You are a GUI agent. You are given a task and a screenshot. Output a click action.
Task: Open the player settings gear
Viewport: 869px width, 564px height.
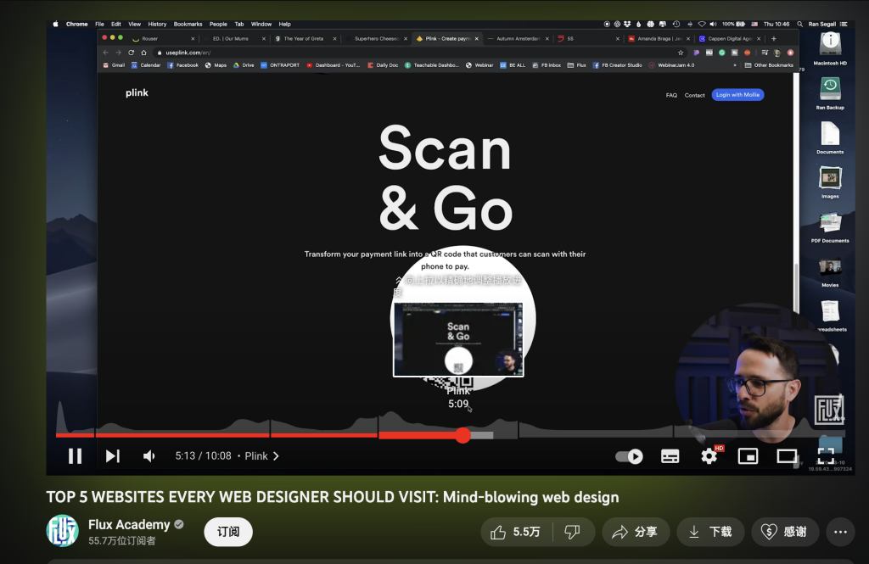click(x=709, y=456)
